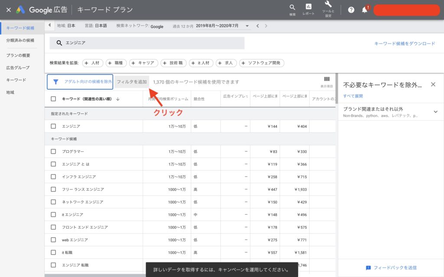The width and height of the screenshot is (444, 277).
Task: Click the magnifier icon in the keyword search box
Action: 59,43
